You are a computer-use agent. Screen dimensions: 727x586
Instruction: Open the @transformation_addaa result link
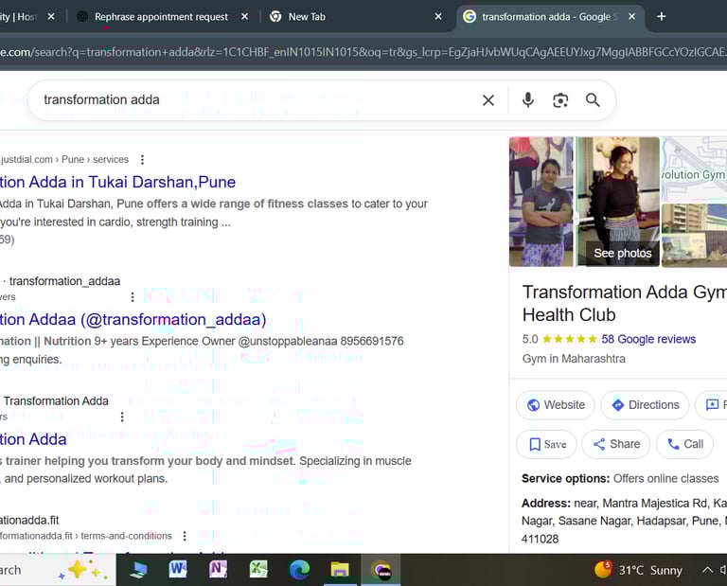[x=133, y=319]
